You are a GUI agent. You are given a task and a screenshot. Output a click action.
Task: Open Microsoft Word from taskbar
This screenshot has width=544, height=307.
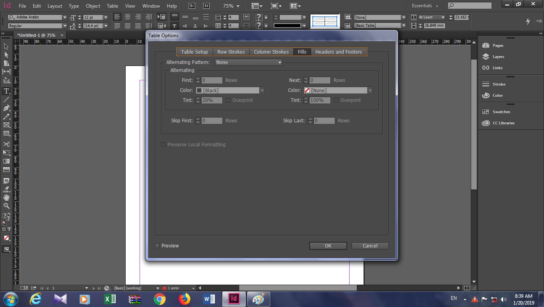[x=209, y=299]
